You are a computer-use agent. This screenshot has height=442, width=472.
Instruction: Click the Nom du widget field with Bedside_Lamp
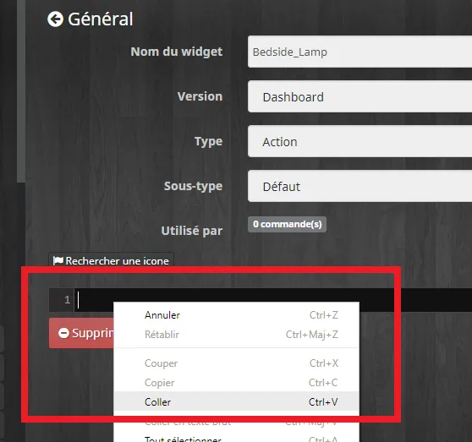tap(359, 52)
